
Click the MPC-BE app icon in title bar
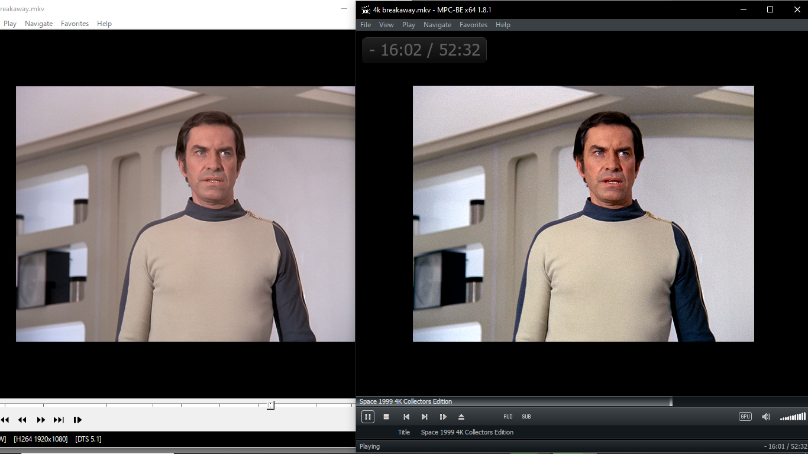366,9
